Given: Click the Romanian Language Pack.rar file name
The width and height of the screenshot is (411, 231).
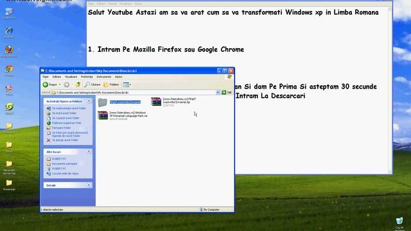Looking at the screenshot, I should (x=128, y=114).
